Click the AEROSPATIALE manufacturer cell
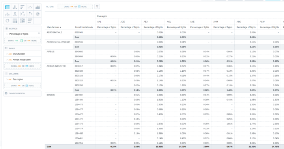 coord(54,32)
